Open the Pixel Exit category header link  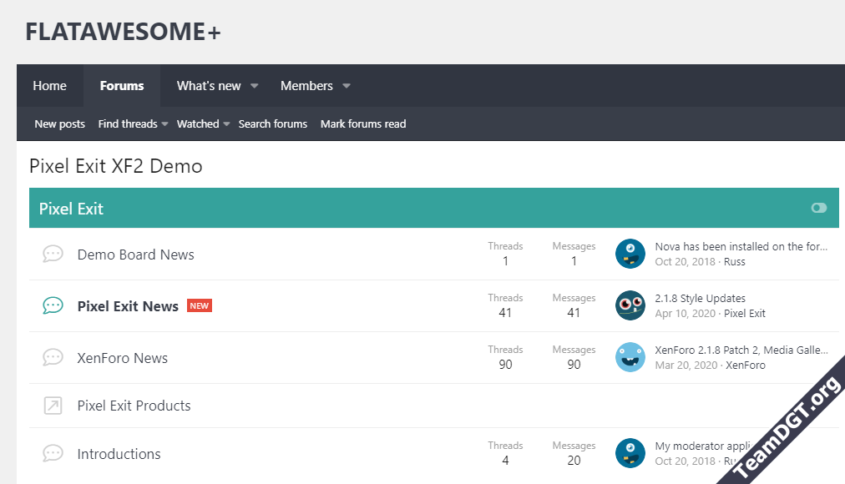(x=71, y=209)
